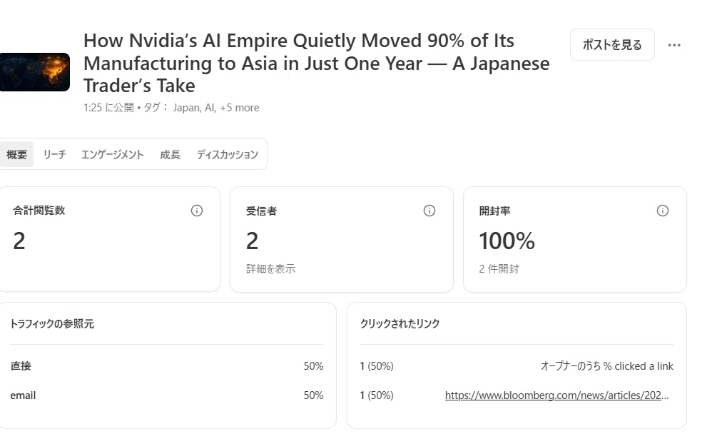
Task: Click the AI tag
Action: pyautogui.click(x=210, y=108)
